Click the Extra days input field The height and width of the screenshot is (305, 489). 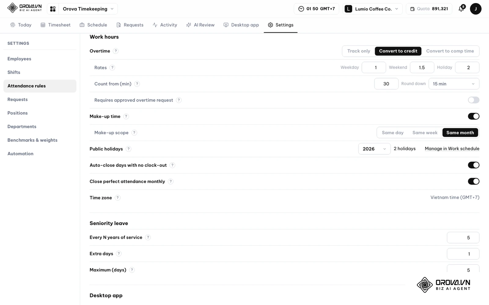point(463,254)
